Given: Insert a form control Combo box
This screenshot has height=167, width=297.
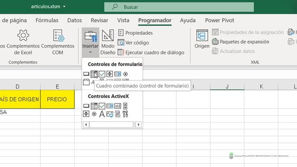Looking at the screenshot, I should pyautogui.click(x=94, y=74).
